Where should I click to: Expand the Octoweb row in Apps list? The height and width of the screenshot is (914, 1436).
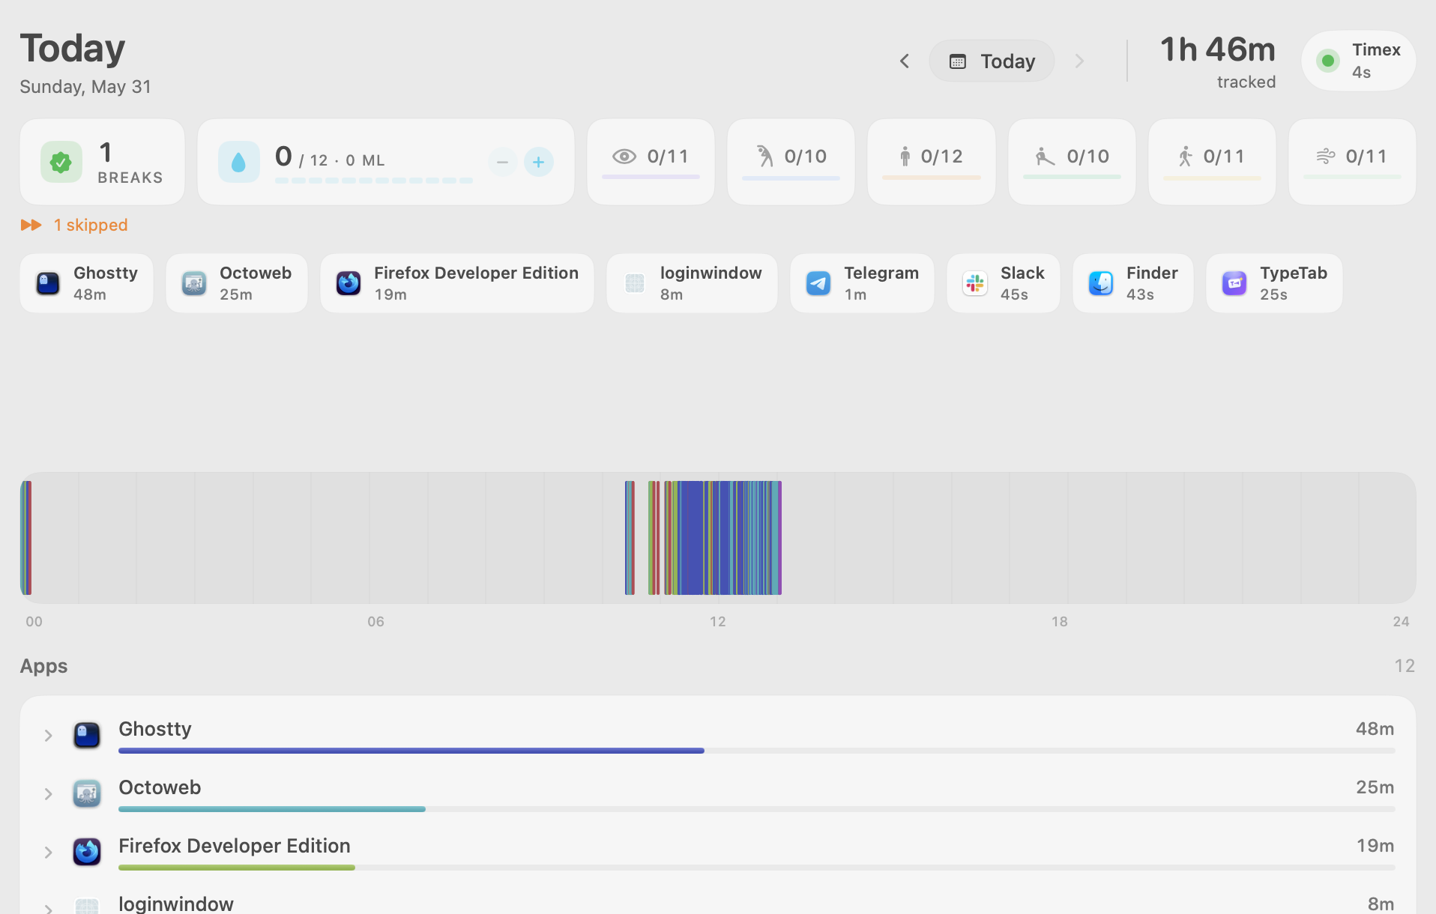point(48,794)
